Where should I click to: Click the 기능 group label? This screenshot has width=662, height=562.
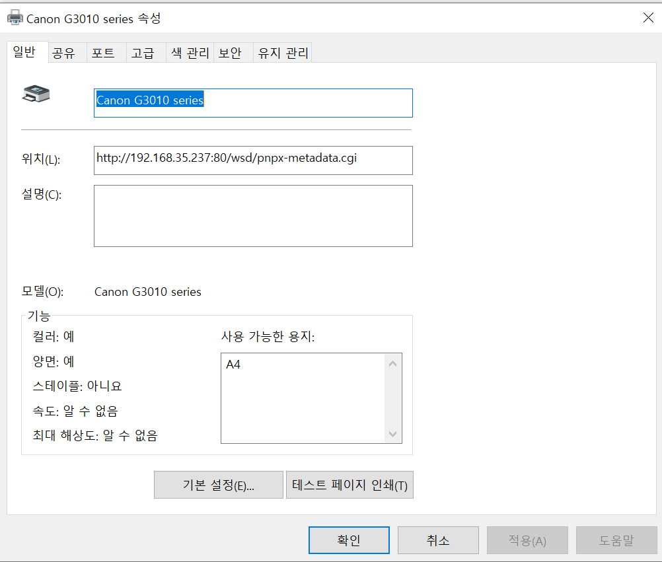[39, 316]
